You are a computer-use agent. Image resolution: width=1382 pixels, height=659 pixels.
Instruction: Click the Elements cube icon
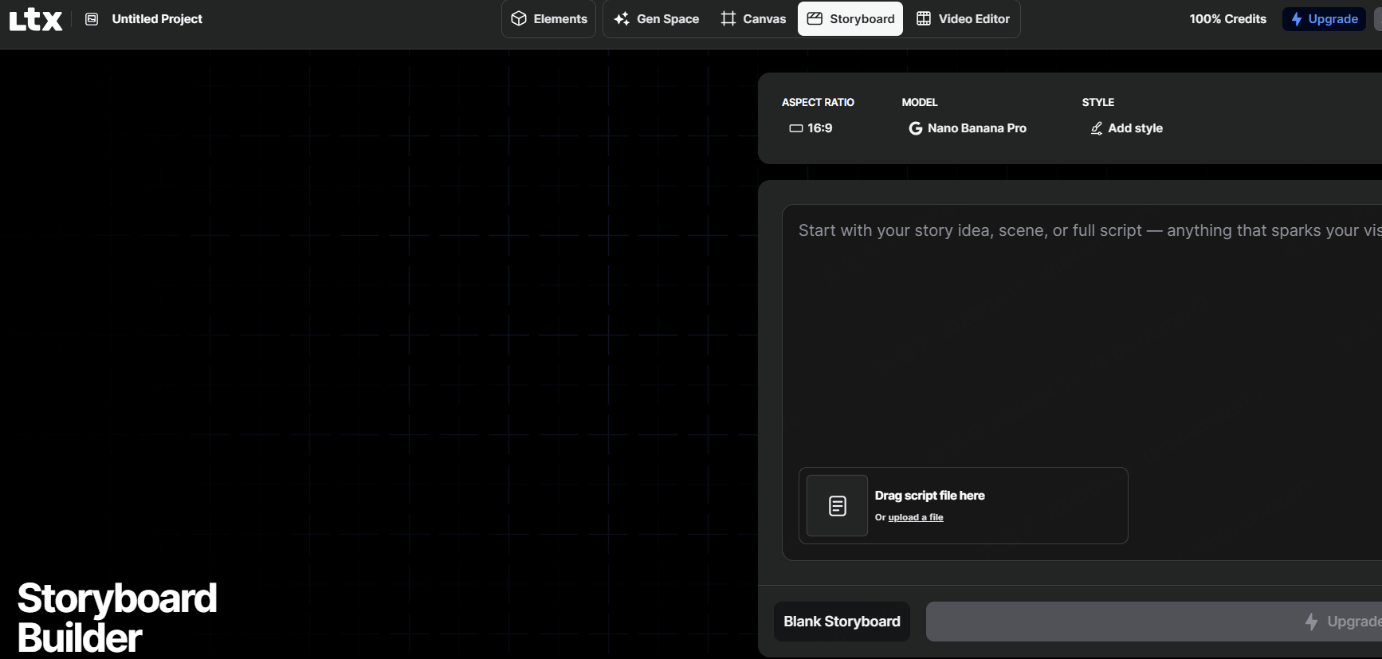tap(519, 19)
